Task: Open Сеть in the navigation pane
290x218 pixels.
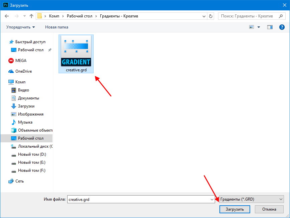Action: pyautogui.click(x=16, y=181)
